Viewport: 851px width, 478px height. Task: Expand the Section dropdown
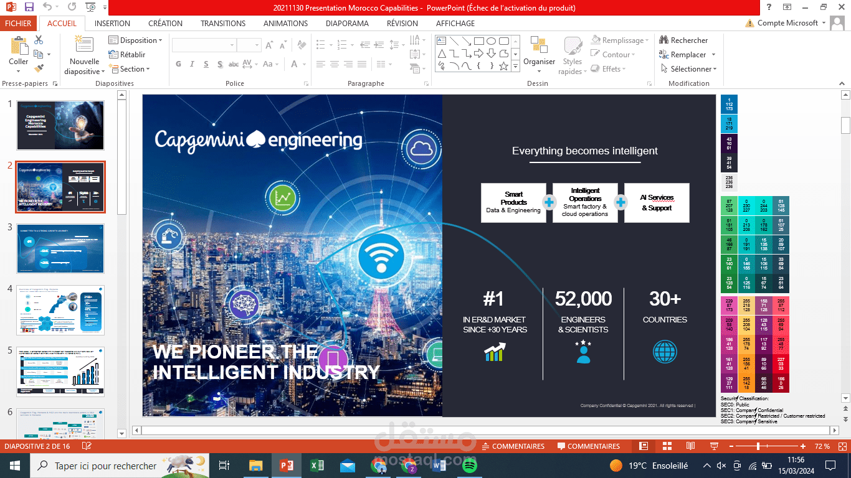[x=130, y=68]
